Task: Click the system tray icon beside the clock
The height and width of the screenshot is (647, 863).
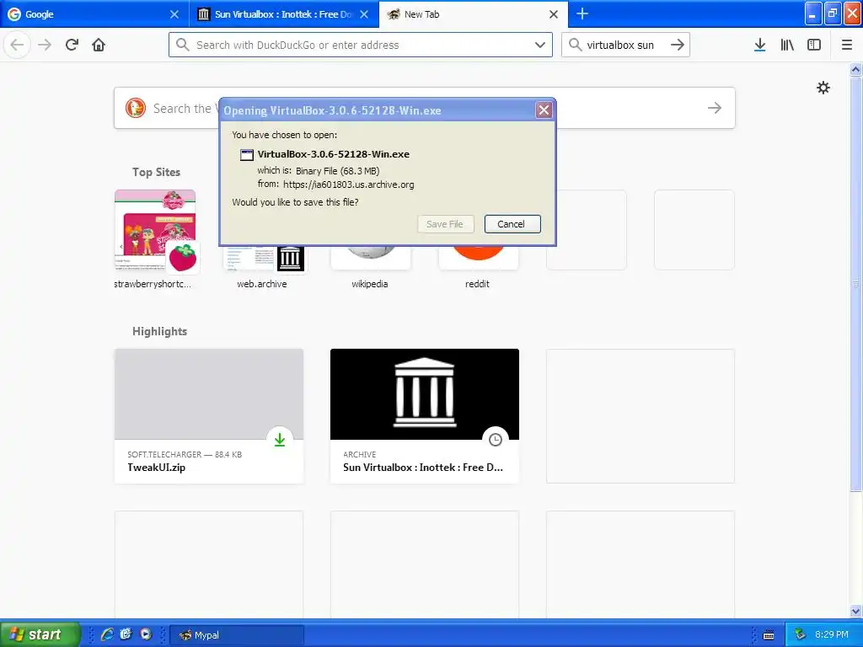Action: click(800, 634)
